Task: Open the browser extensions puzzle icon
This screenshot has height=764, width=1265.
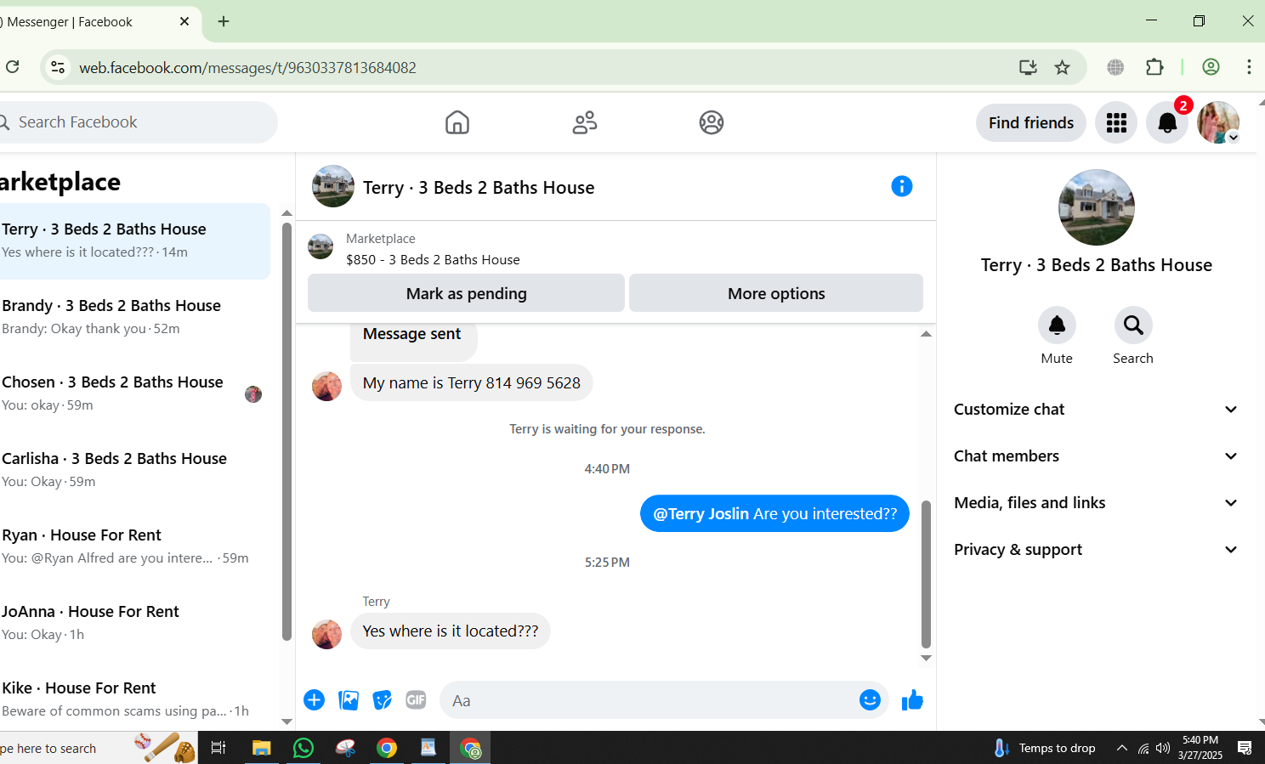Action: coord(1154,67)
